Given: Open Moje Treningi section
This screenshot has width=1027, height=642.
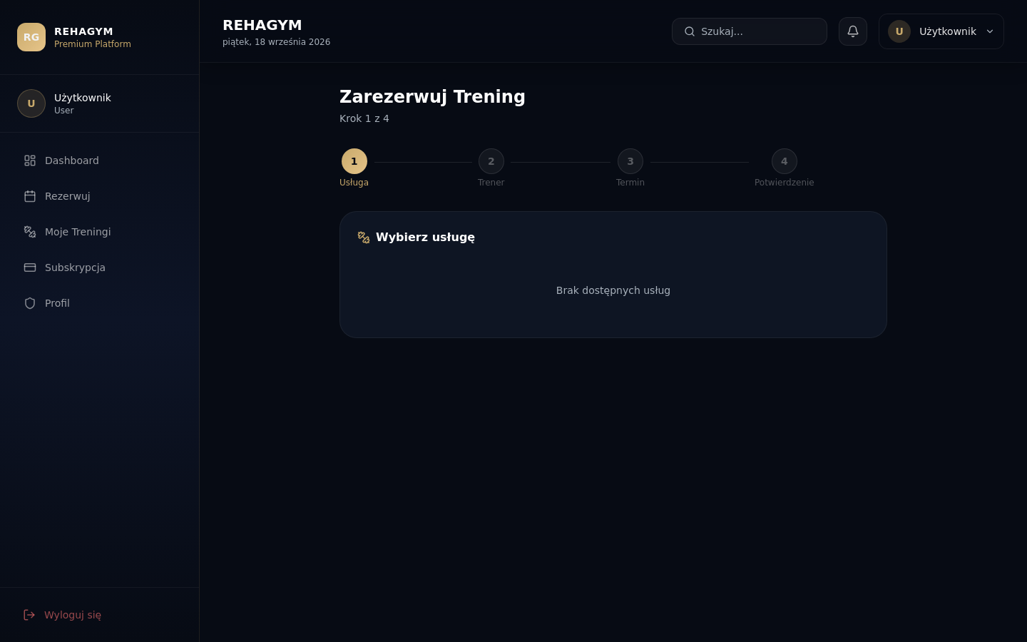Looking at the screenshot, I should (99, 232).
